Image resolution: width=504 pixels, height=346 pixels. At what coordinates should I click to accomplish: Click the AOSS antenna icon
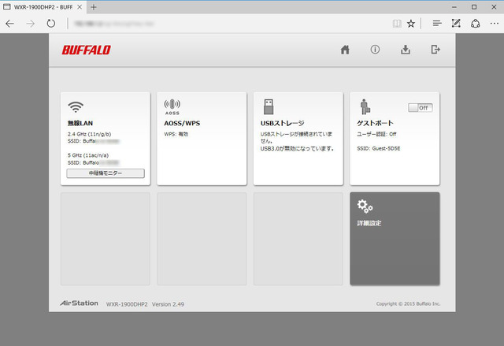click(x=172, y=106)
